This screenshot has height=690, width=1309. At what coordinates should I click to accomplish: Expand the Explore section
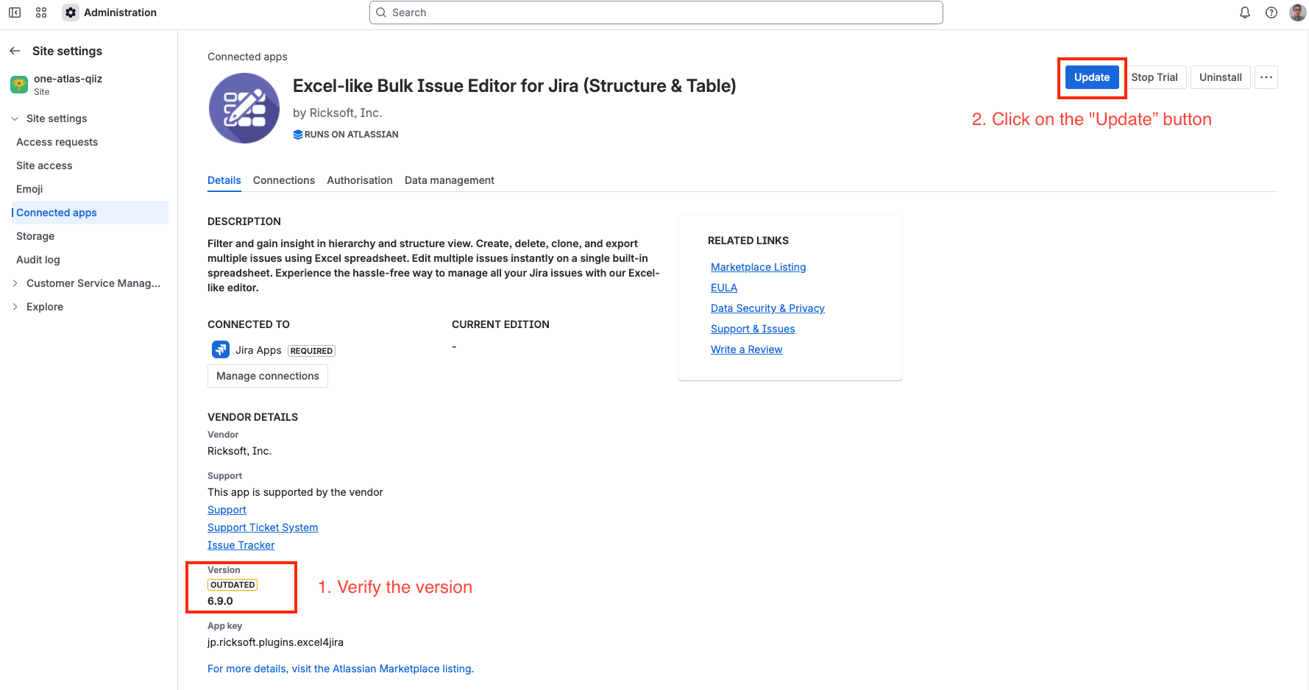(x=15, y=307)
